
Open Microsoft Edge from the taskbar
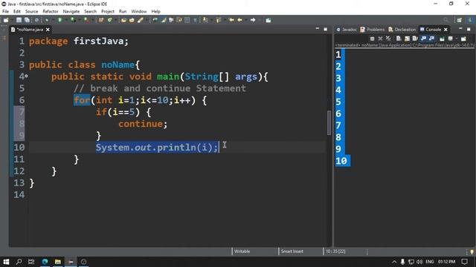tap(45, 262)
